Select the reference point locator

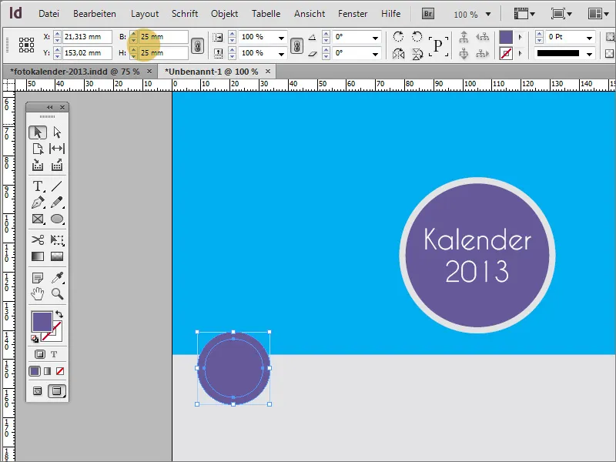[26, 45]
